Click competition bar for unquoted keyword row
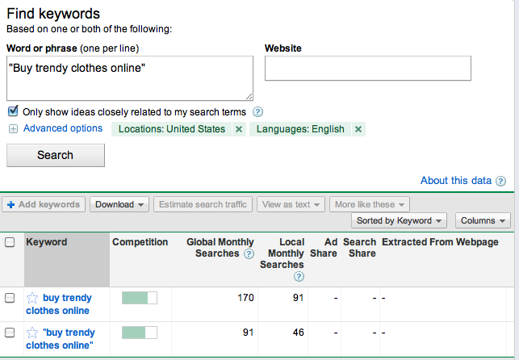519x360 pixels. (140, 298)
